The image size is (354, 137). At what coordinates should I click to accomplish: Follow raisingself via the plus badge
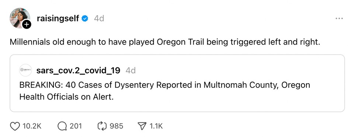coord(27,25)
